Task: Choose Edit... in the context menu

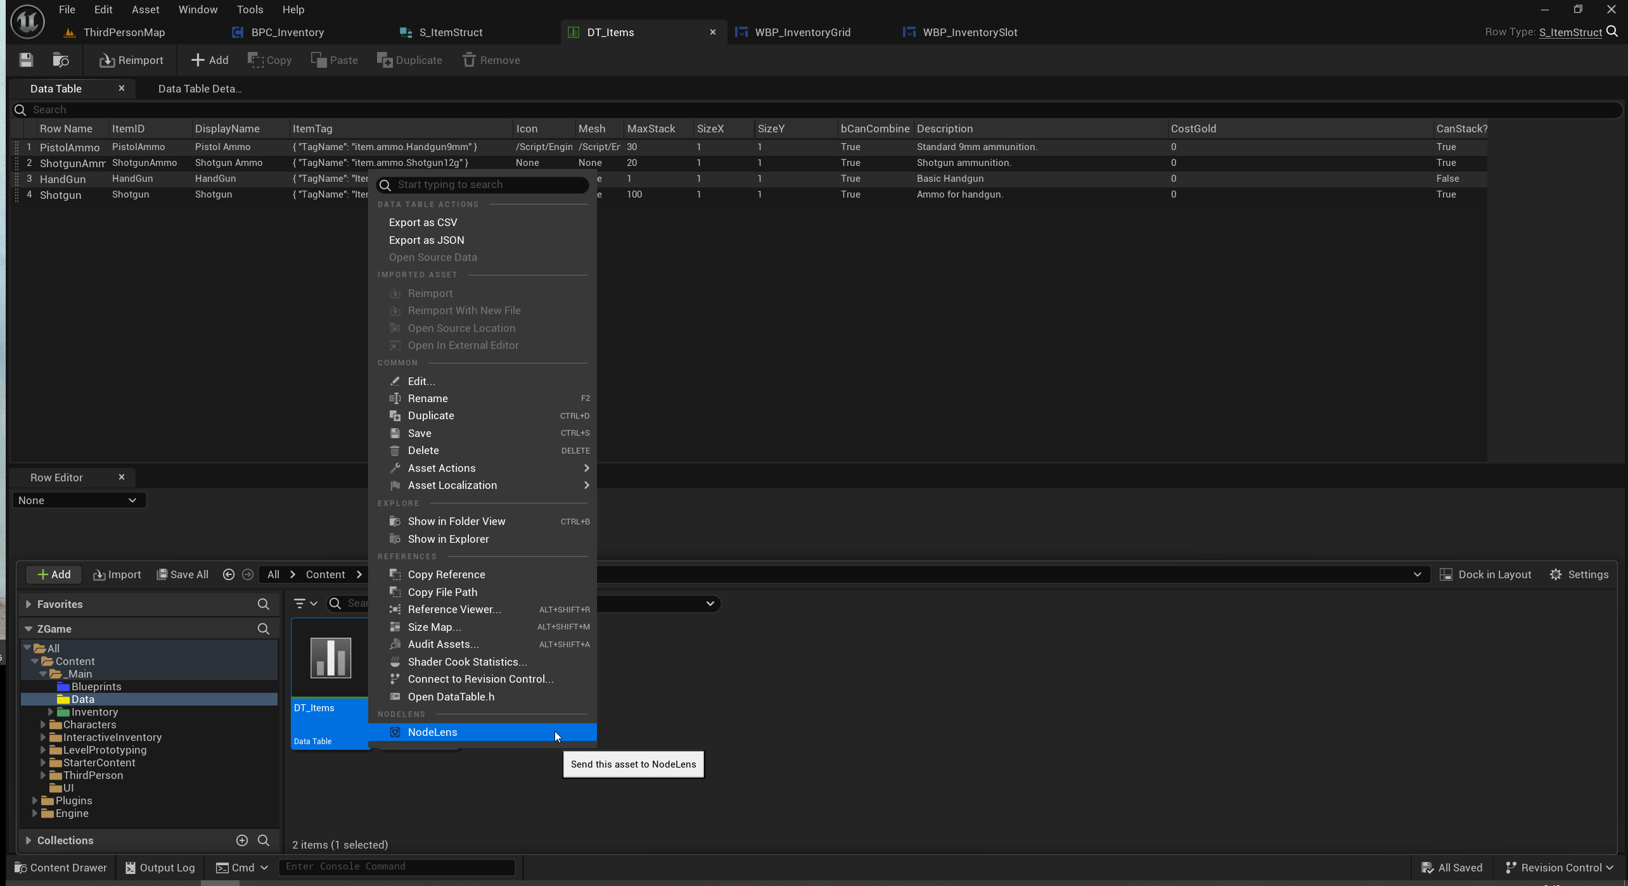Action: click(x=483, y=381)
